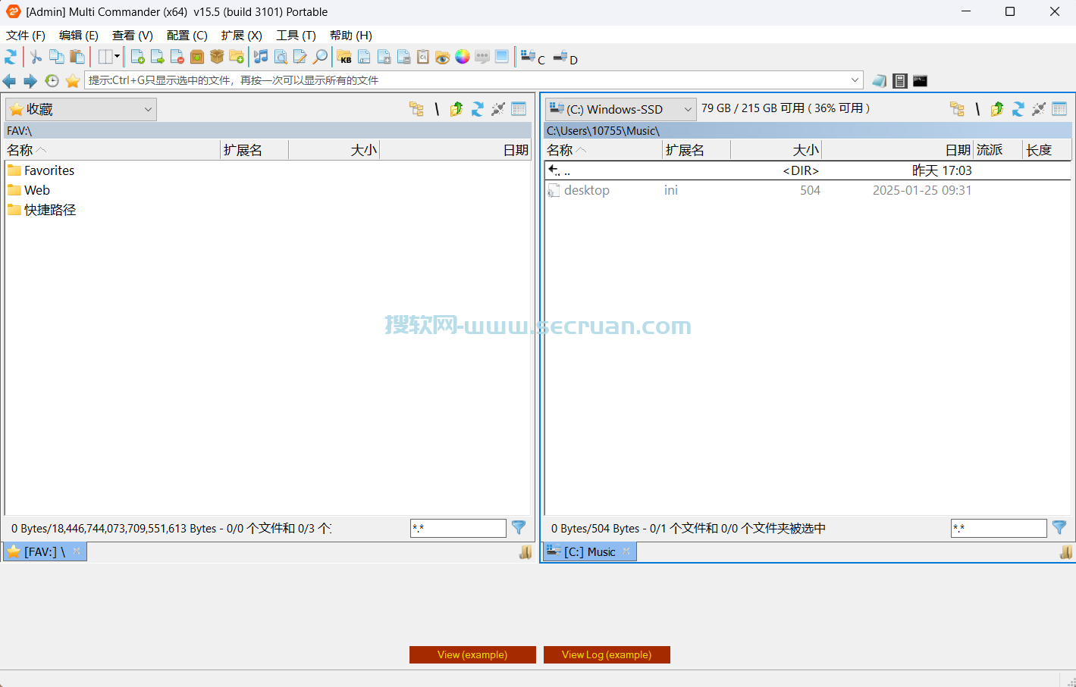1076x687 pixels.
Task: Go to root backslash in right panel
Action: (x=977, y=109)
